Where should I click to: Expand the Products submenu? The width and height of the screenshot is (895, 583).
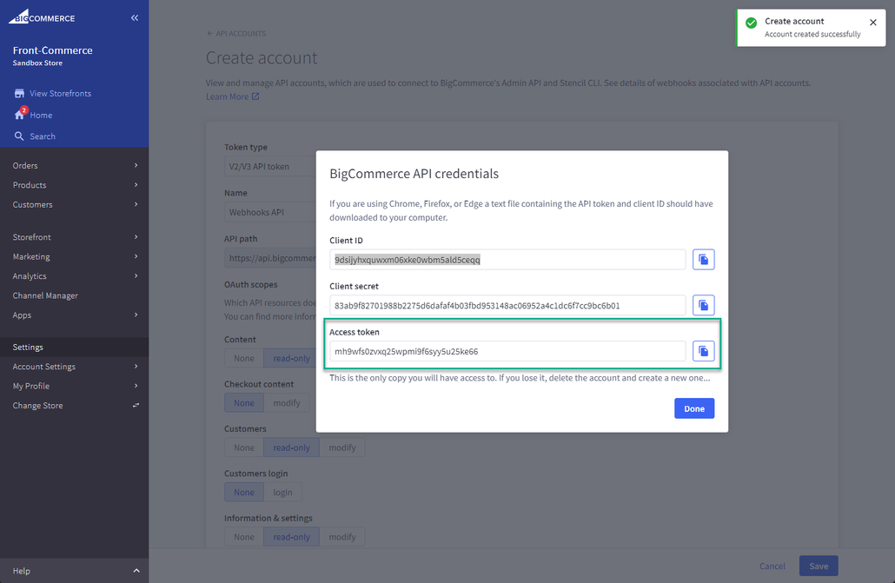(x=74, y=185)
